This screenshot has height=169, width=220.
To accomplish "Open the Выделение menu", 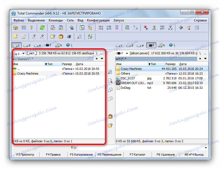I will pos(36,20).
